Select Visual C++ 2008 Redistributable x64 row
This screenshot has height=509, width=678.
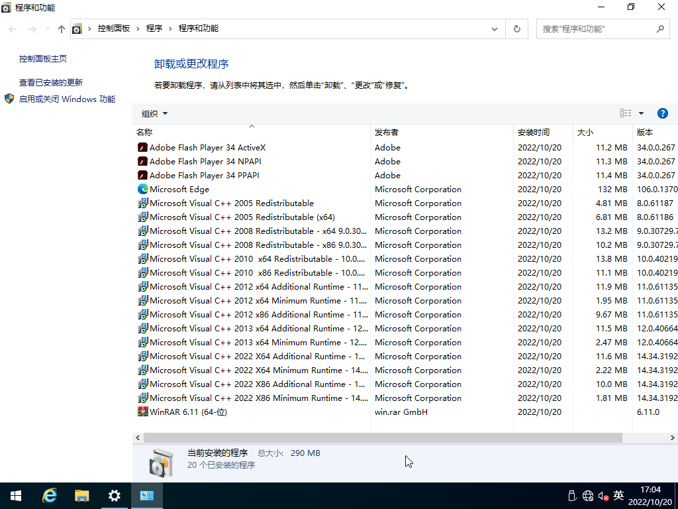(405, 231)
